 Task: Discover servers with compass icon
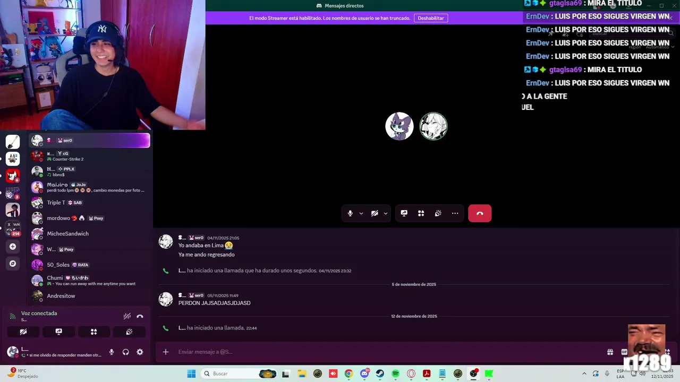click(13, 263)
